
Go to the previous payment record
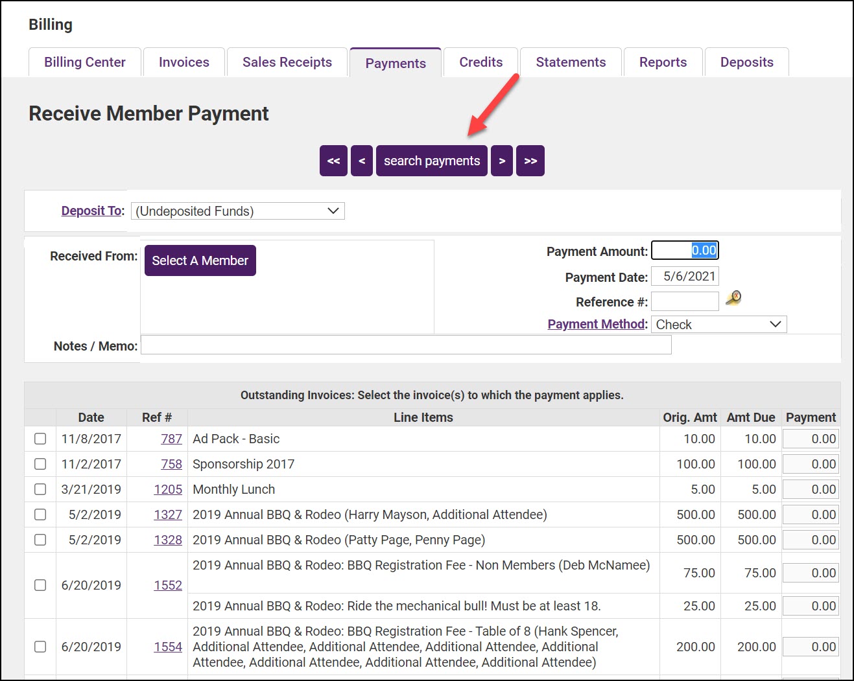362,161
